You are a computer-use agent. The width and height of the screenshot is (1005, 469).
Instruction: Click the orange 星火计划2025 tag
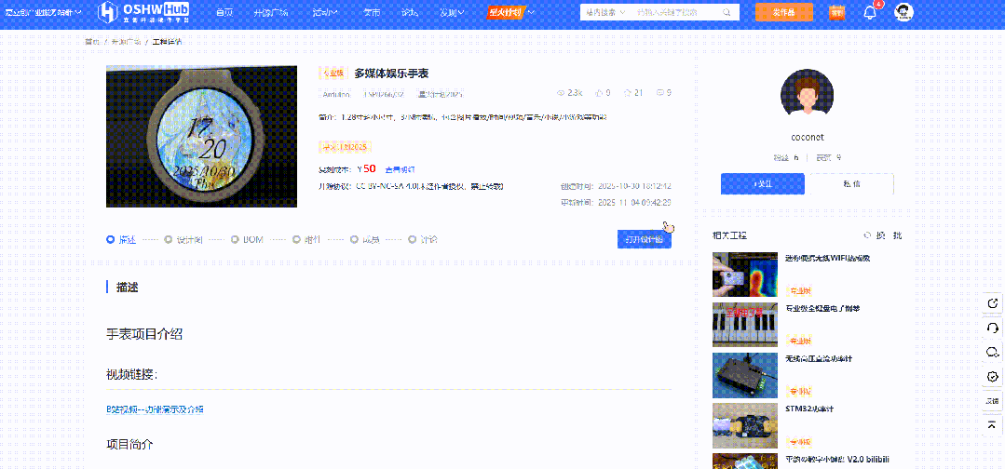coord(345,147)
